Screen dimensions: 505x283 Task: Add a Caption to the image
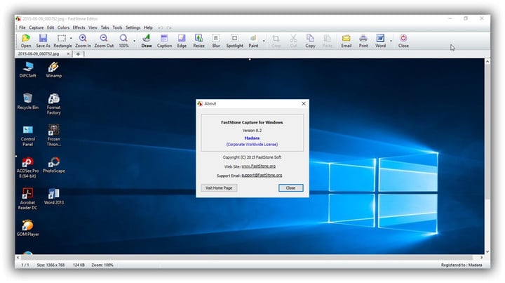tap(164, 41)
